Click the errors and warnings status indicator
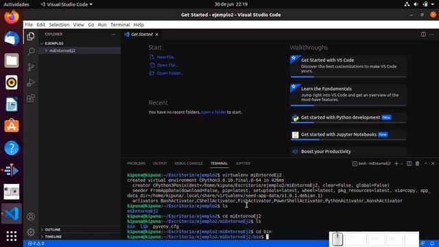The image size is (439, 247). 36,244
